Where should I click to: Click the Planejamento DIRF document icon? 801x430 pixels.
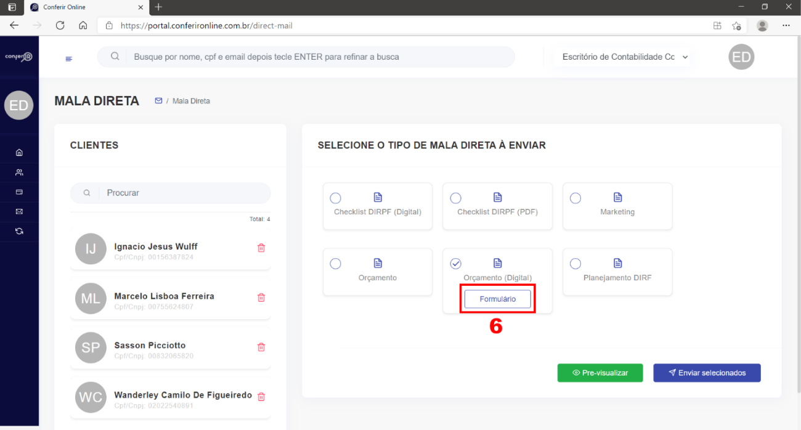(x=617, y=263)
